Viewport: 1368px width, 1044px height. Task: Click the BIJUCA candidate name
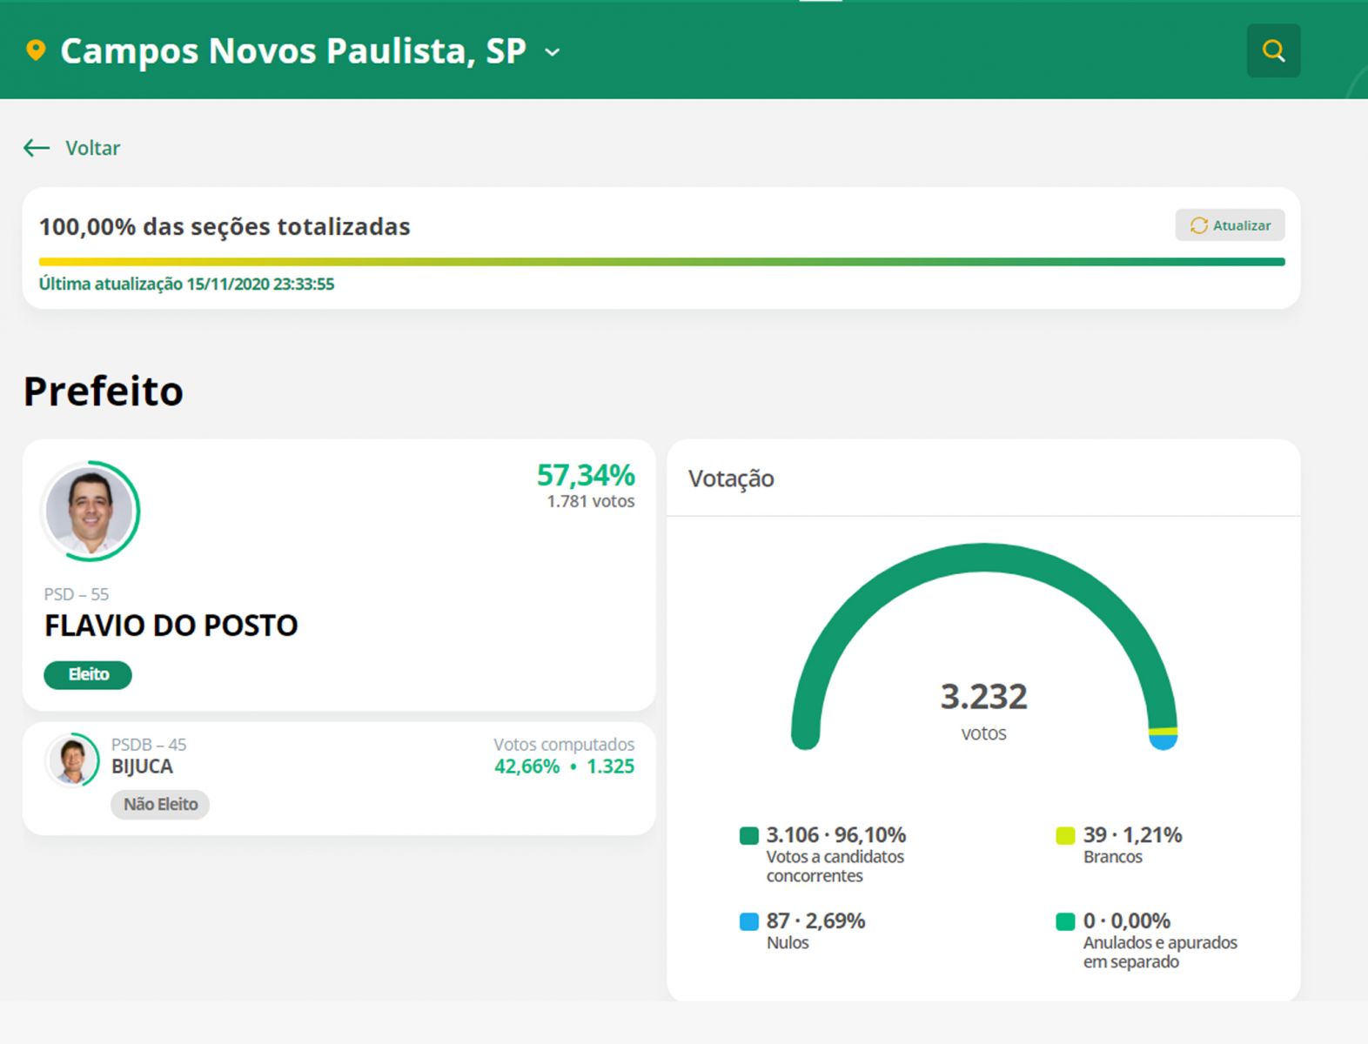142,766
